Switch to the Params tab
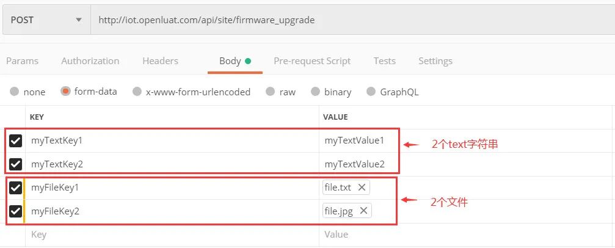 click(x=22, y=60)
